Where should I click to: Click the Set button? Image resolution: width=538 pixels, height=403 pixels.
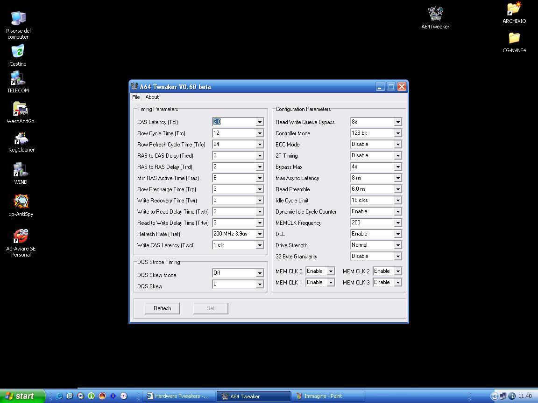coord(211,308)
